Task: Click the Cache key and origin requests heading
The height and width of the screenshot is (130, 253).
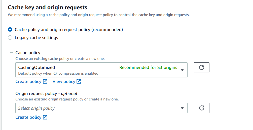Action: [x=48, y=8]
